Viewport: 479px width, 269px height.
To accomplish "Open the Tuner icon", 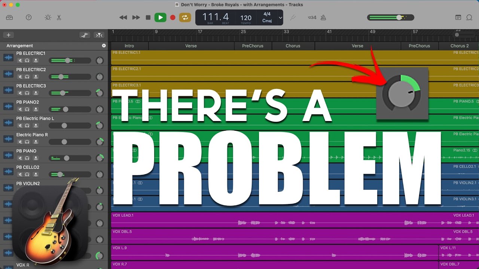I will pyautogui.click(x=293, y=18).
